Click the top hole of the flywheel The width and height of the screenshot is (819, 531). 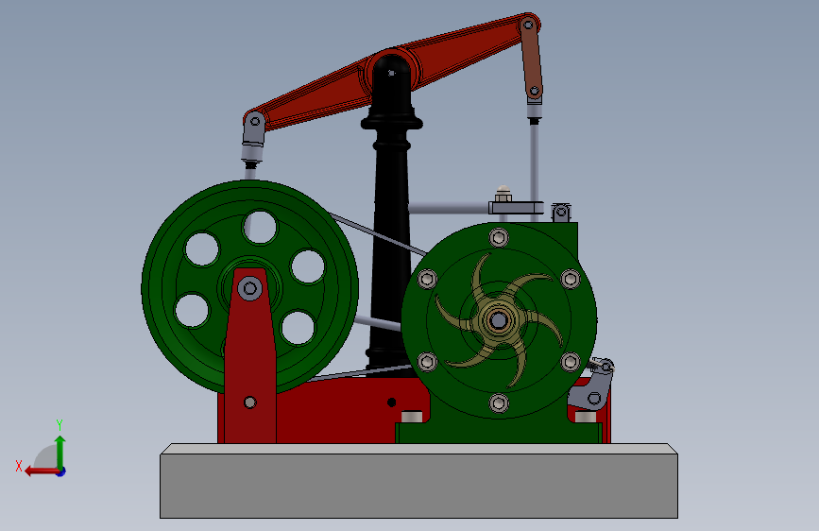(x=260, y=227)
